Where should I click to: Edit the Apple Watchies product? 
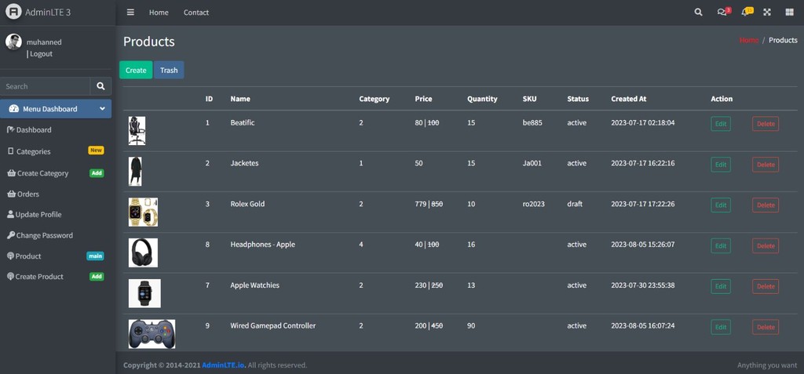(x=721, y=286)
